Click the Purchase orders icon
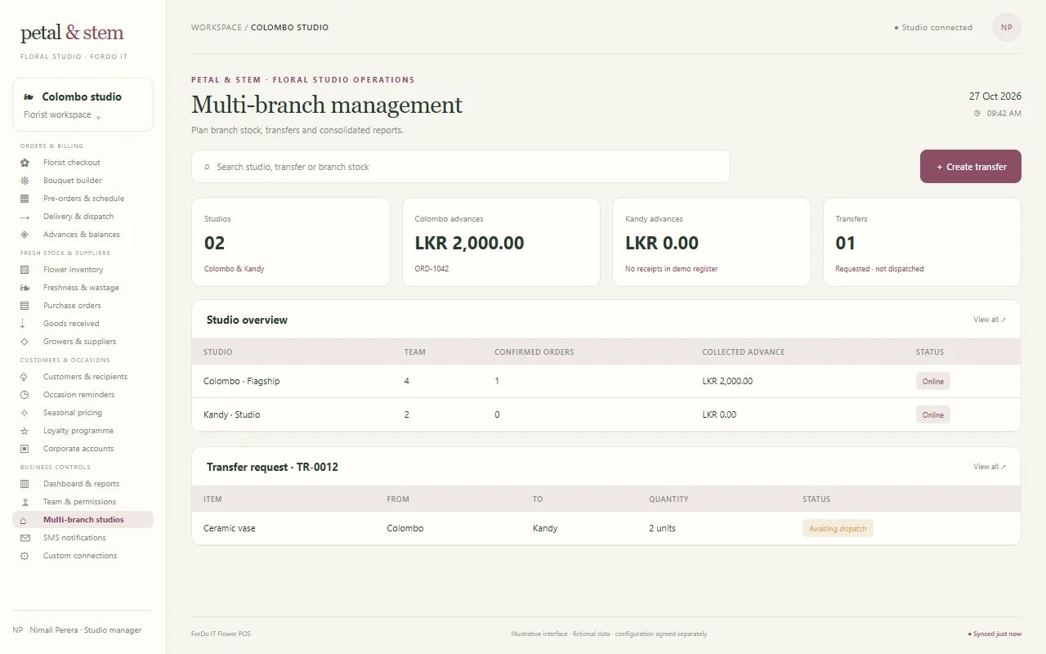Screen dimensions: 1046x654 [25, 306]
